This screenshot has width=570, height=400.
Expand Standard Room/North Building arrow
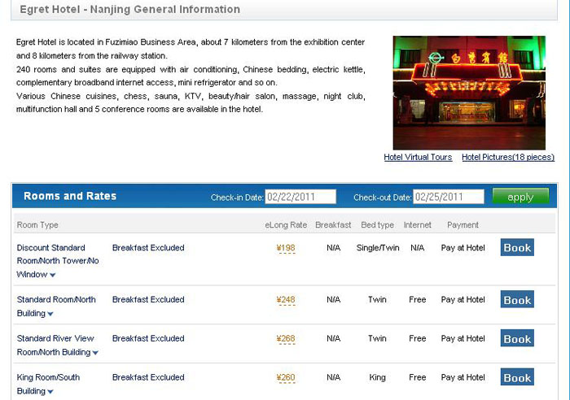50,314
